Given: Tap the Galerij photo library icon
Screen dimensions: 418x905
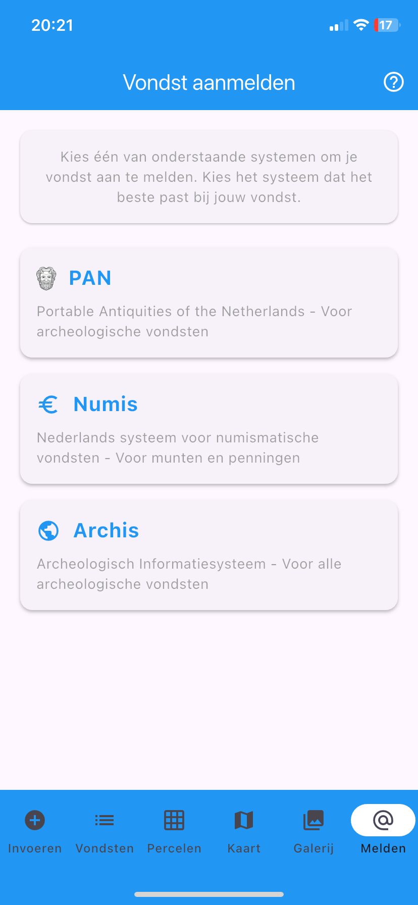Looking at the screenshot, I should pyautogui.click(x=313, y=820).
